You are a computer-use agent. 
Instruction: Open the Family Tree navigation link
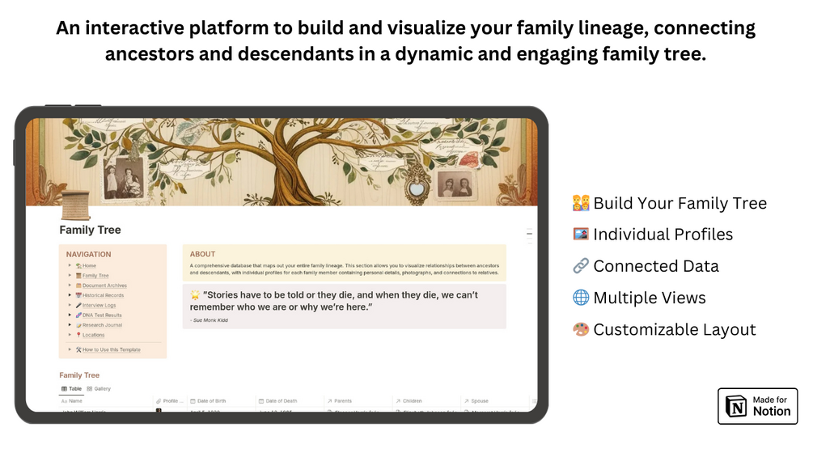tap(95, 276)
